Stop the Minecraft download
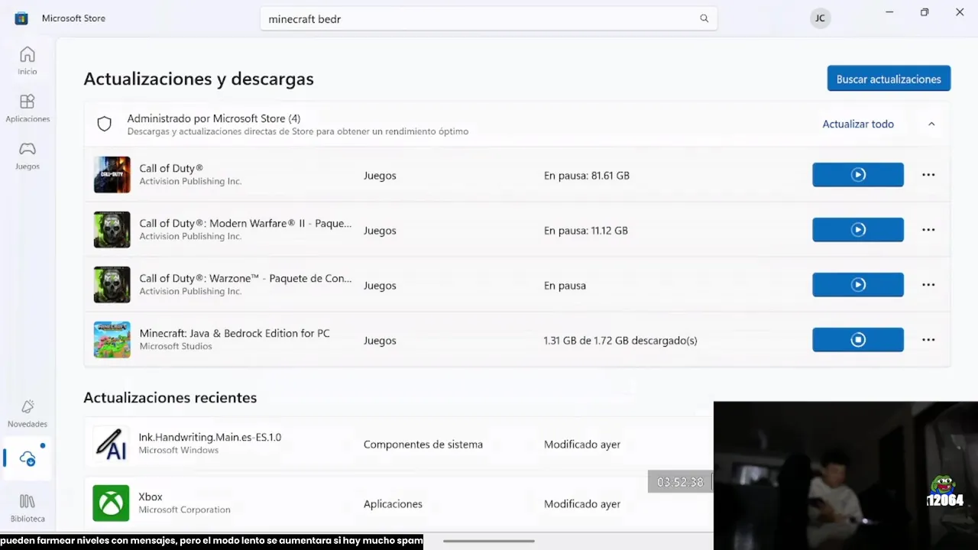This screenshot has width=978, height=550. 858,340
